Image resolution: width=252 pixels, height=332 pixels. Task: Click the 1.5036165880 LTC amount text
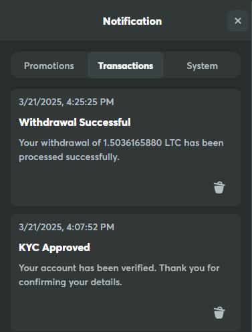point(142,143)
